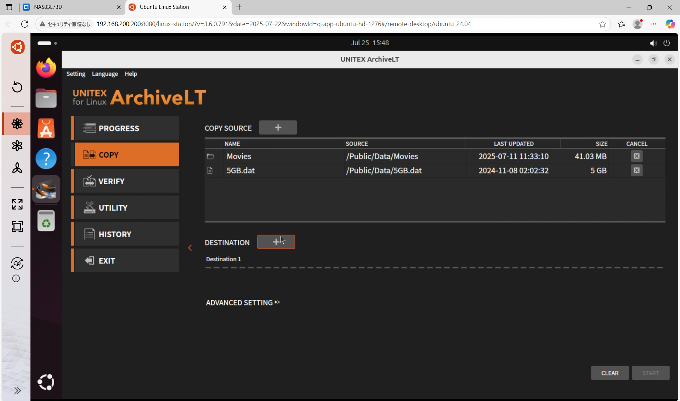Image resolution: width=680 pixels, height=401 pixels.
Task: Open Trash from the Ubuntu dock
Action: pos(46,221)
